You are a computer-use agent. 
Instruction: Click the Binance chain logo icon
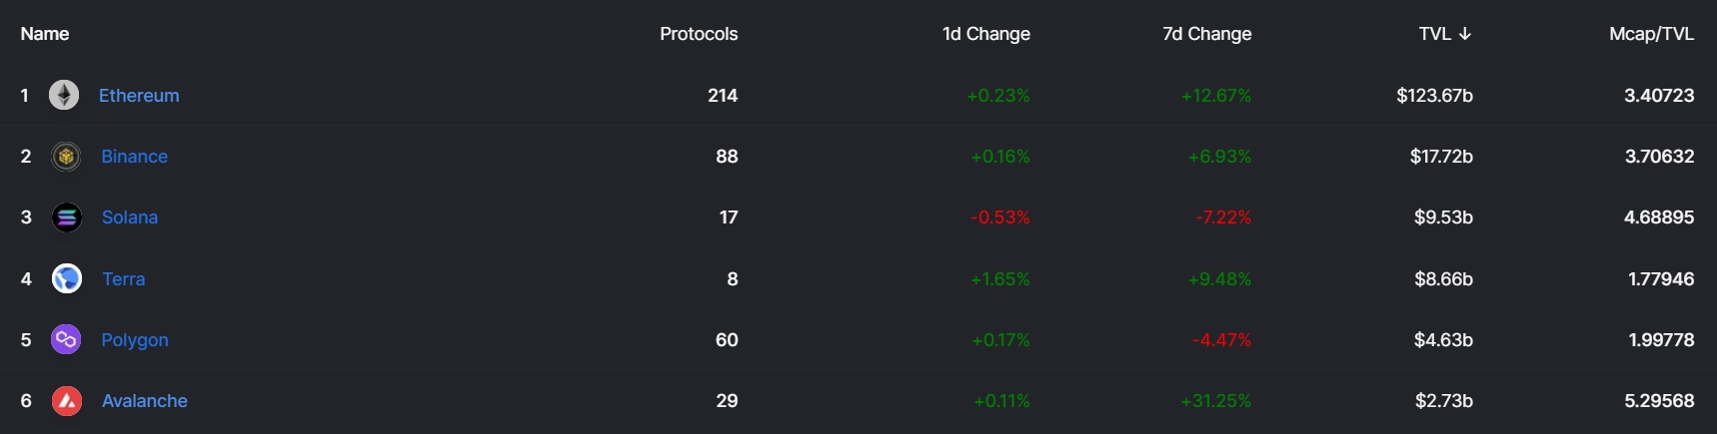(x=66, y=157)
